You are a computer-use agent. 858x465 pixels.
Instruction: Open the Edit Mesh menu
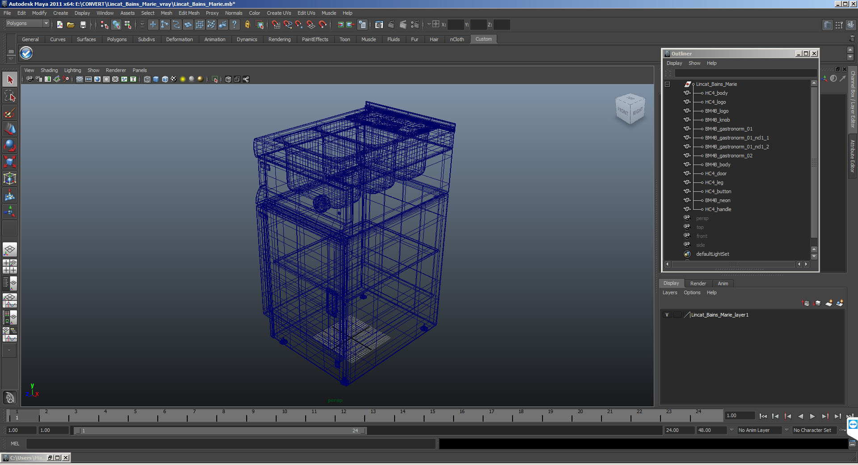(189, 13)
